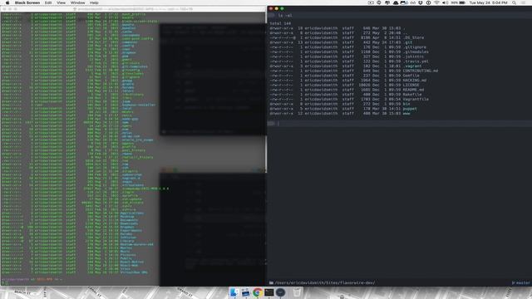Click the 'Gemfile' entry

(411, 76)
